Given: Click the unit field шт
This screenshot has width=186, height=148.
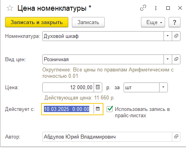Looking at the screenshot, I should coord(141,87).
